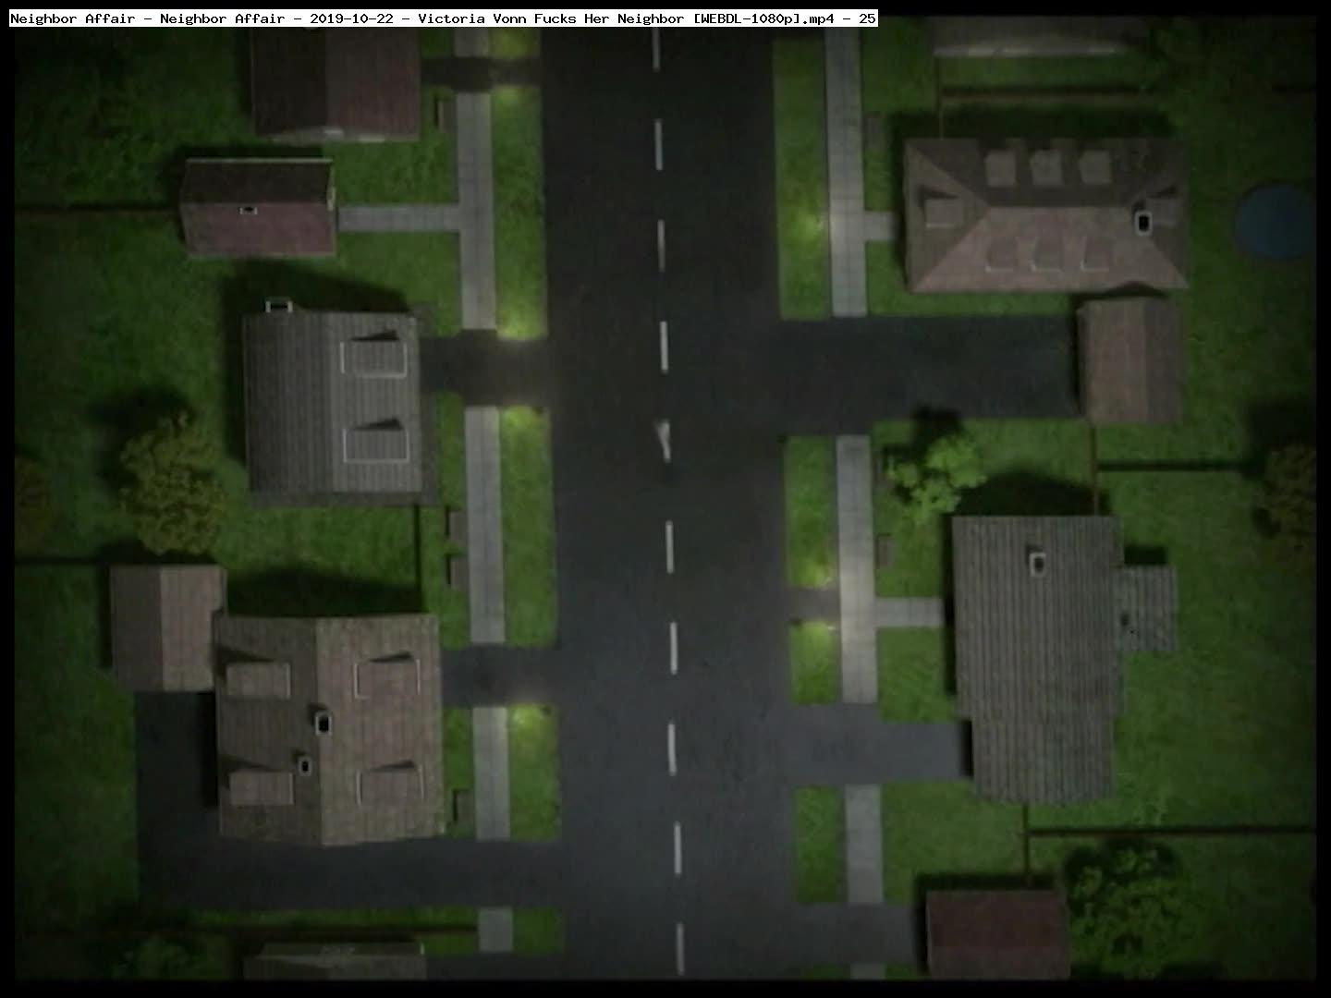Click the gray roof with two skylights

(x=333, y=402)
